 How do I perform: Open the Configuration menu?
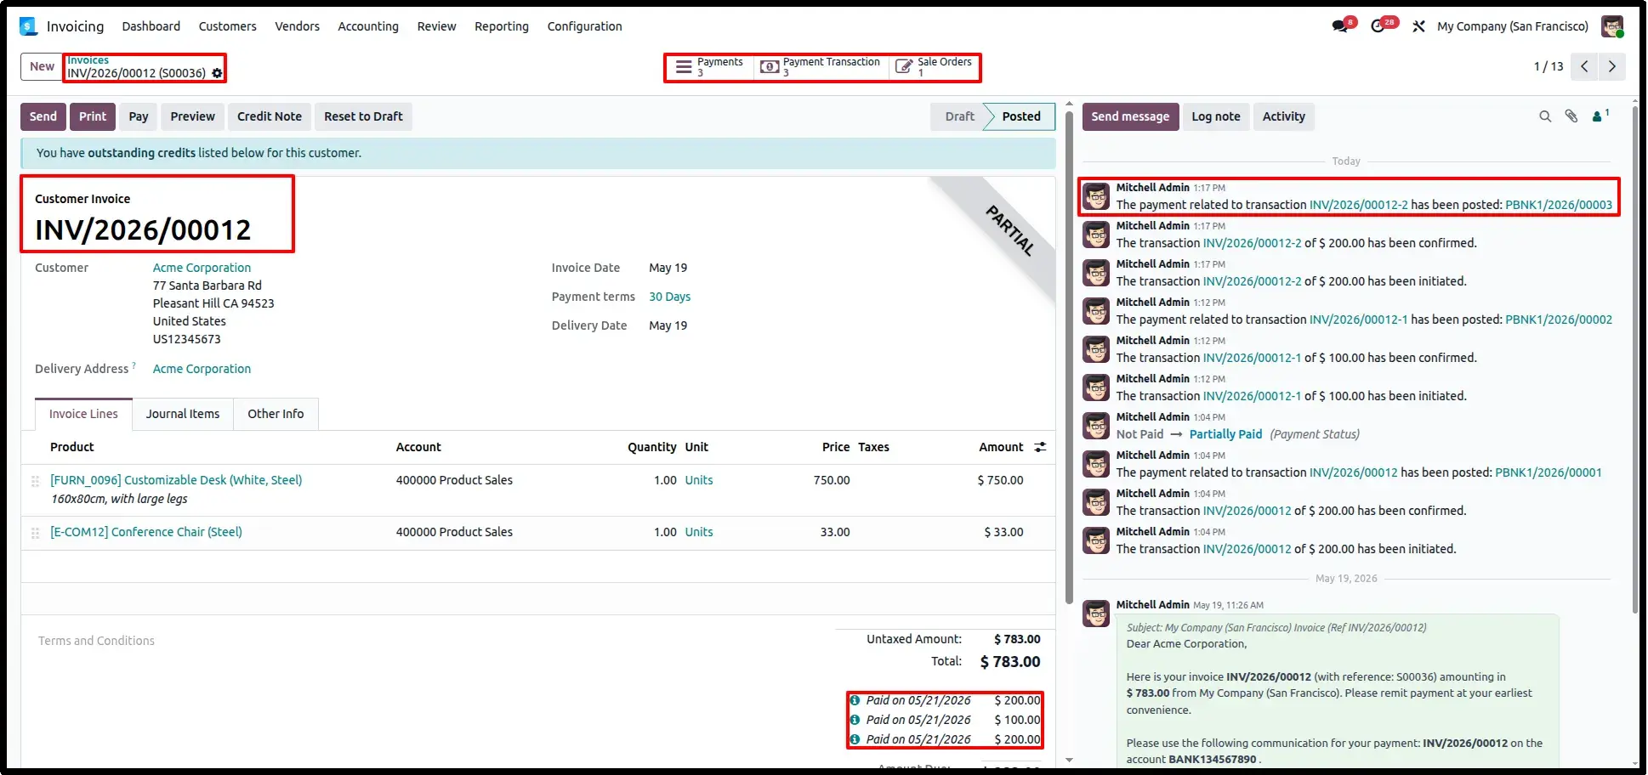(584, 26)
